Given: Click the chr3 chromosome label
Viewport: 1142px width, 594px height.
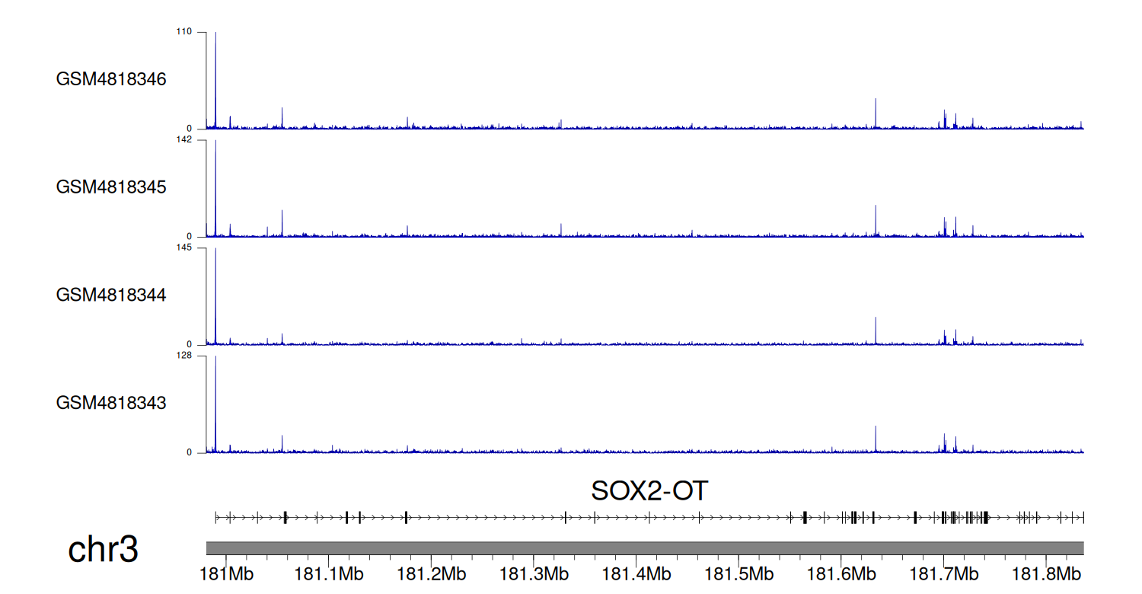Looking at the screenshot, I should pos(103,549).
